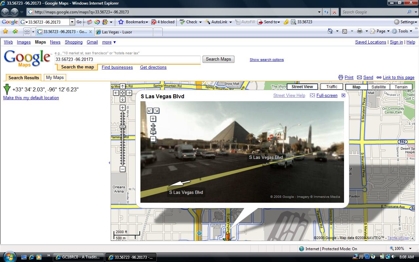Zoom out the map with the minus button
Viewport: 419px width, 262px height.
122,169
